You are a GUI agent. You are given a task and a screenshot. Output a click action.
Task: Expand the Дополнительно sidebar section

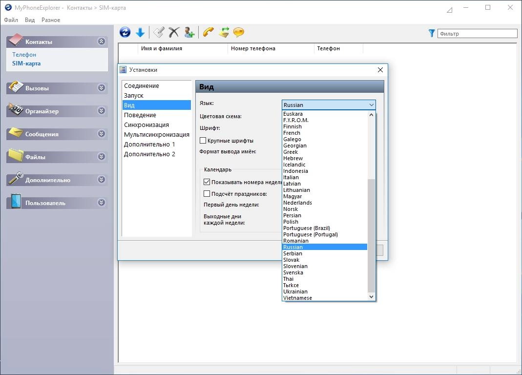(102, 180)
